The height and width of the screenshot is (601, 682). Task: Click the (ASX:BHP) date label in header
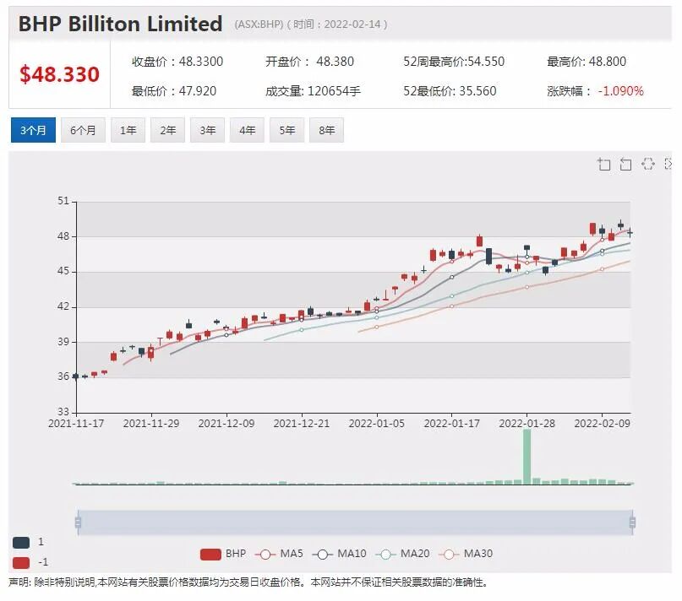tap(310, 24)
